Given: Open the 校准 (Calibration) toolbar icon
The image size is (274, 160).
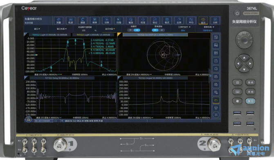Looking at the screenshot, I should coord(143,20).
